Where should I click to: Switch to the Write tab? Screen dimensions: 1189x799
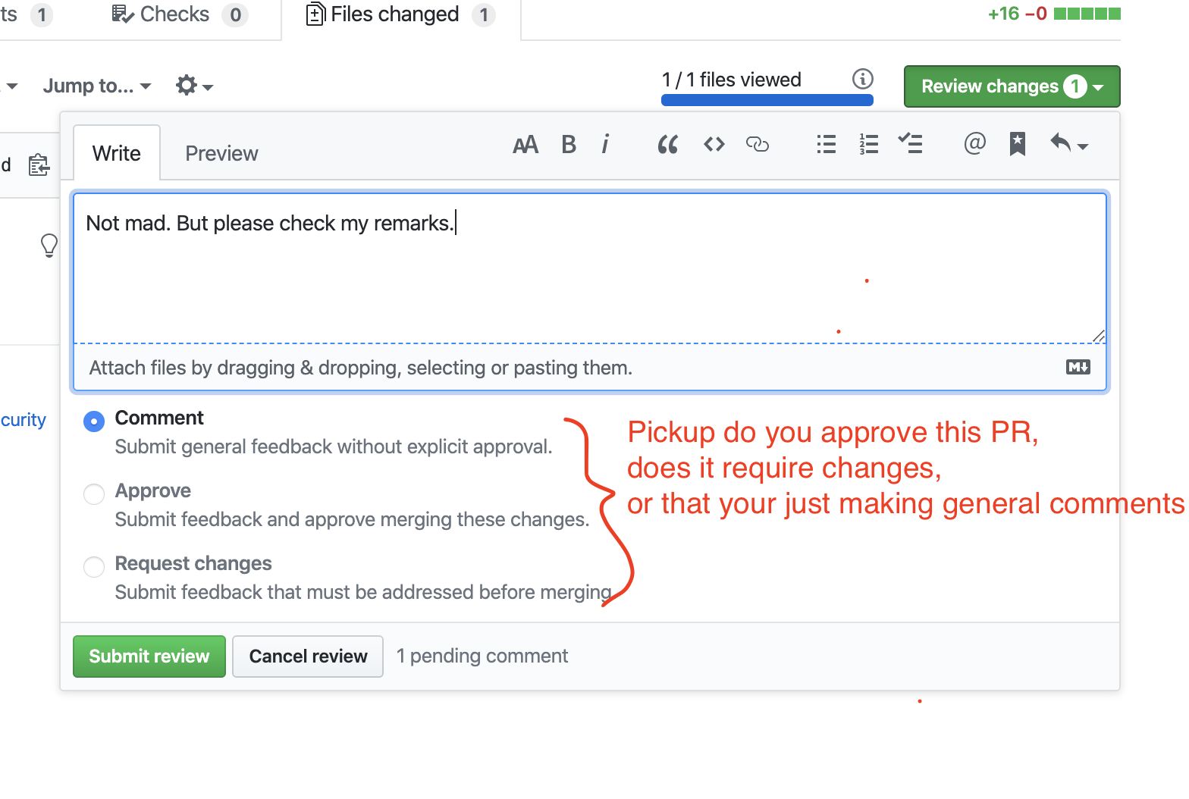tap(117, 153)
